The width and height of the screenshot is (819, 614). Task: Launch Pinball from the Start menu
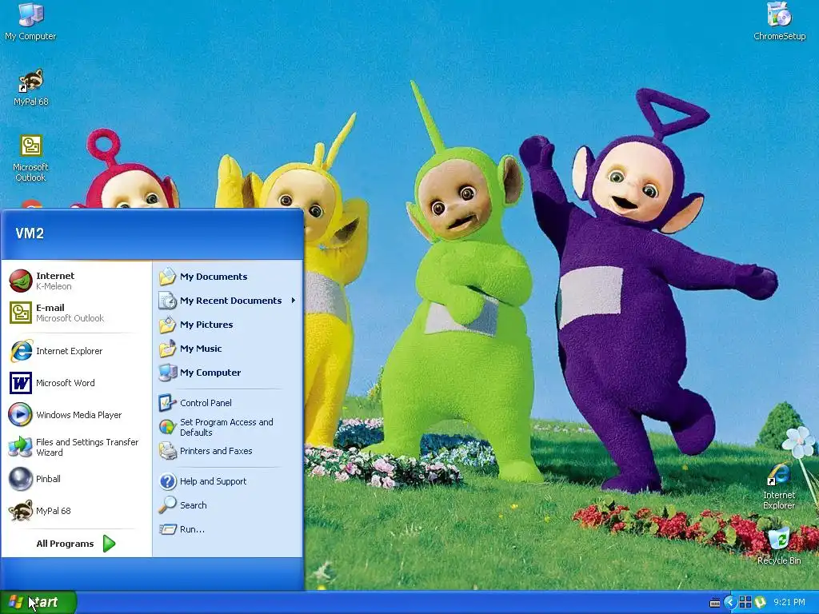(76, 479)
